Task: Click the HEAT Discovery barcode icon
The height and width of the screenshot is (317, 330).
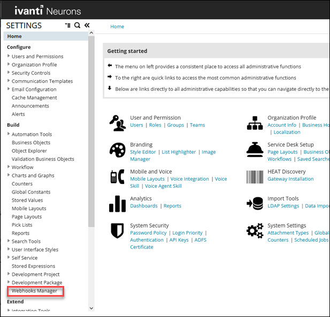Action: point(255,176)
